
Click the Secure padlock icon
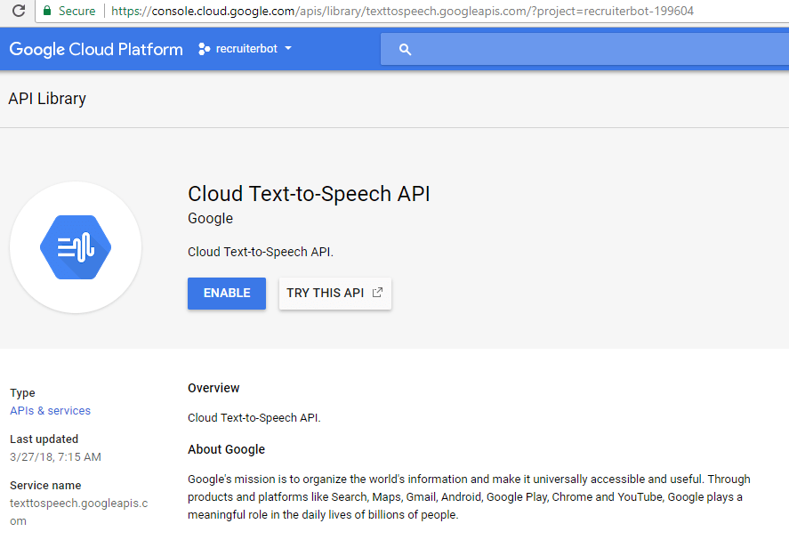(46, 11)
